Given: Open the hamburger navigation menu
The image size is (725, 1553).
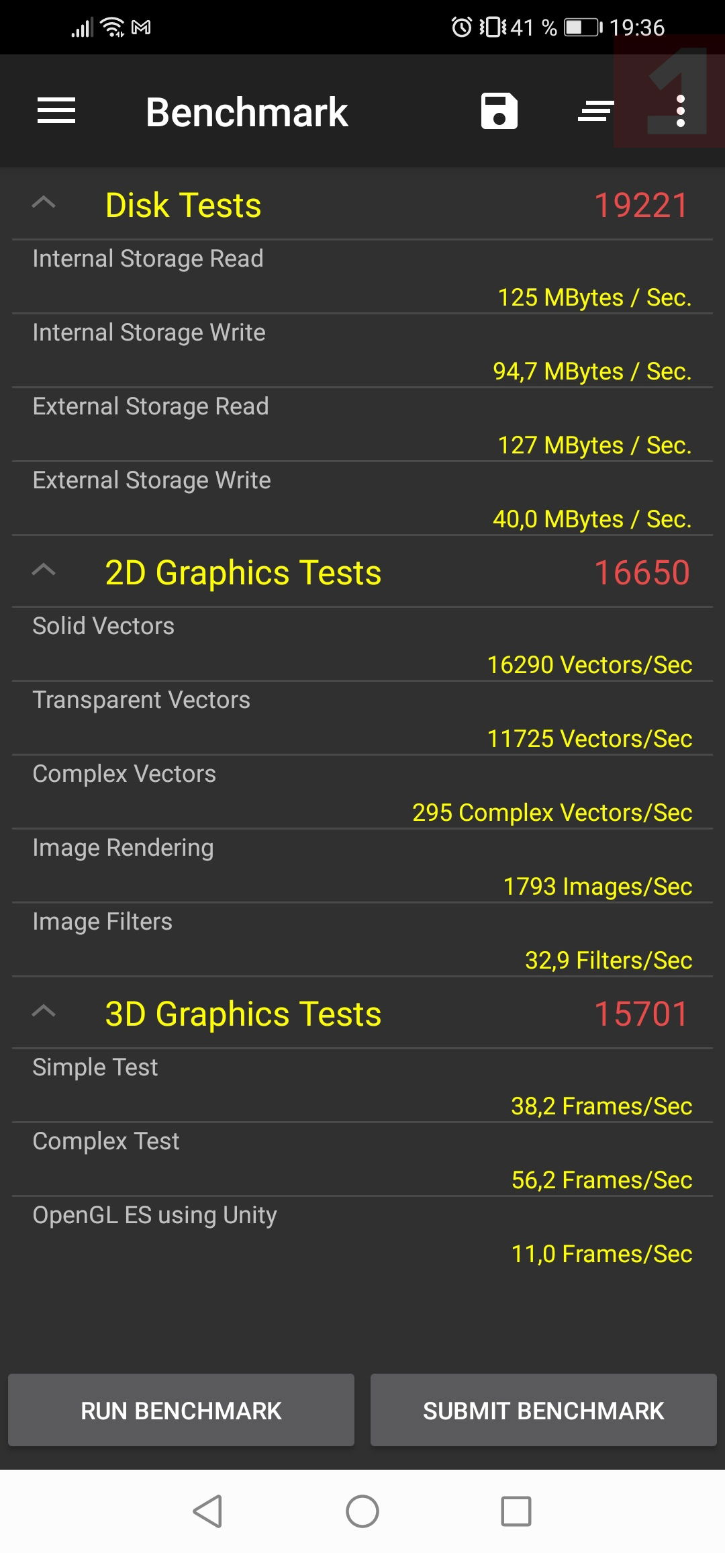Looking at the screenshot, I should 56,111.
